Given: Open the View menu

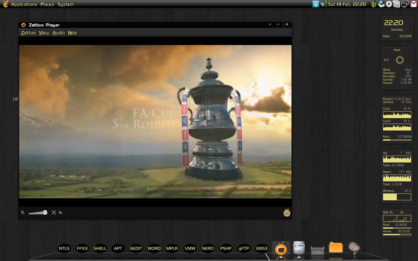Looking at the screenshot, I should [44, 33].
